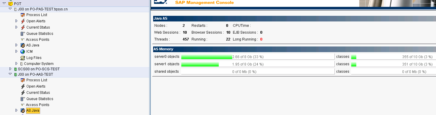Click Open Alerts lightning icon under PO-AAS-TEST

click(x=23, y=86)
